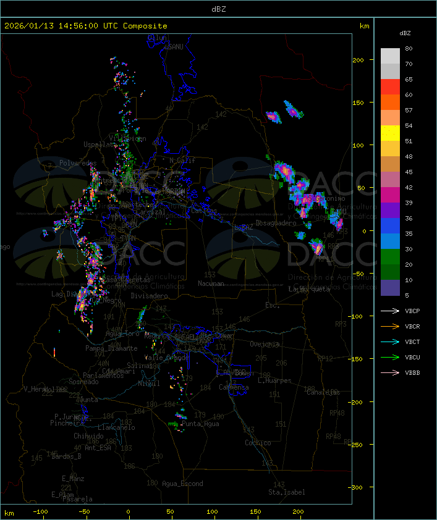Click the VBCU legend label
This screenshot has height=520, width=437.
pos(412,357)
